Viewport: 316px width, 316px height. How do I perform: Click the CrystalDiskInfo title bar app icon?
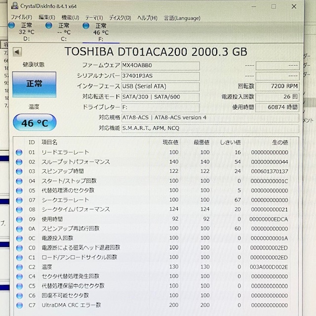coord(14,6)
